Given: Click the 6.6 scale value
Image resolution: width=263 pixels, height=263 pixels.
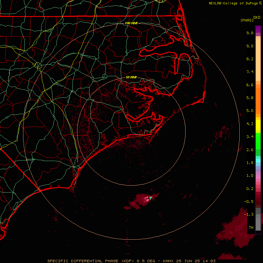Looking at the screenshot, I should coord(250,85).
